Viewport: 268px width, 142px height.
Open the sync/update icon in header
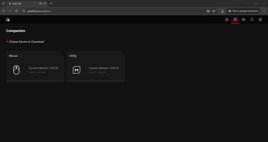(x=244, y=20)
